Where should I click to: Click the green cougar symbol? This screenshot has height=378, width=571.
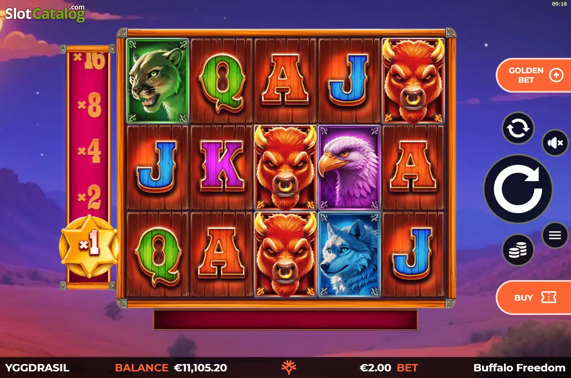coord(158,81)
